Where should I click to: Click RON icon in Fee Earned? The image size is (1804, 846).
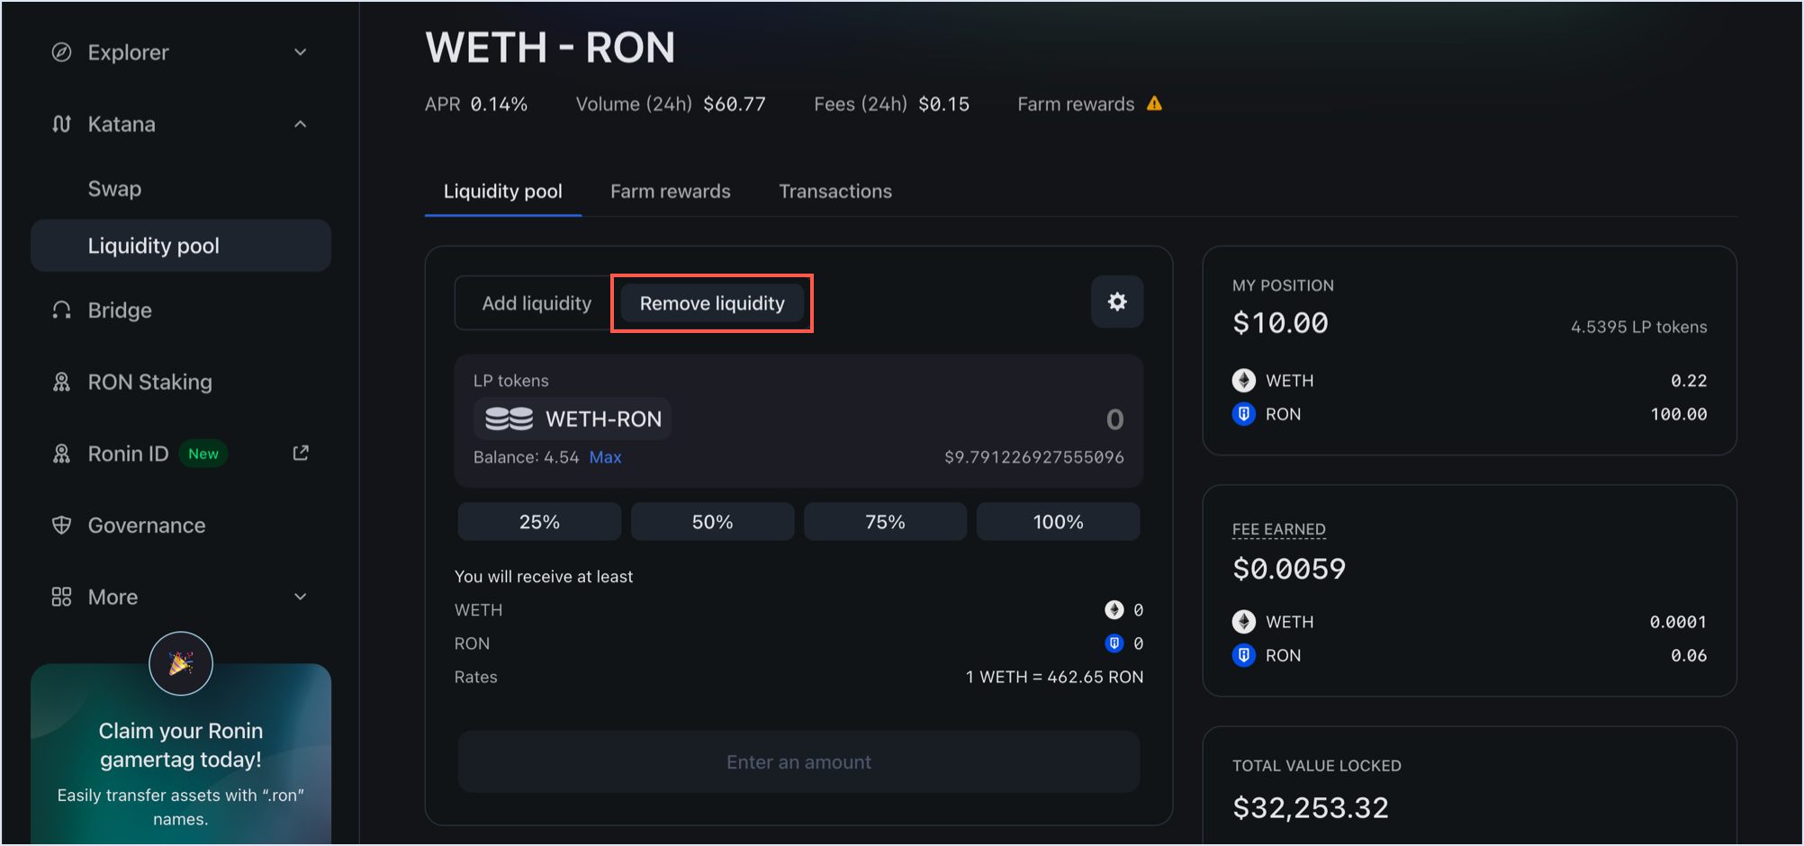click(x=1244, y=655)
